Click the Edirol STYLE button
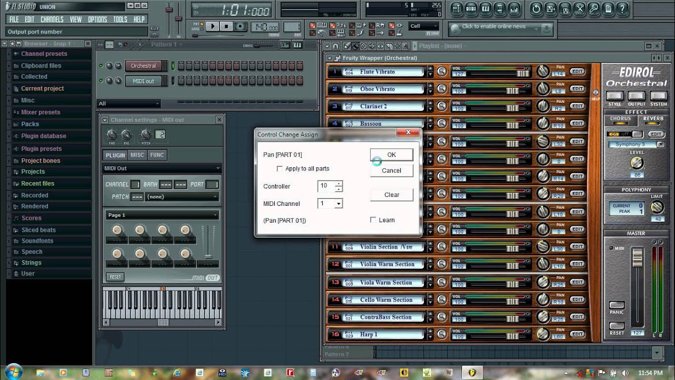675x380 pixels. [x=614, y=96]
